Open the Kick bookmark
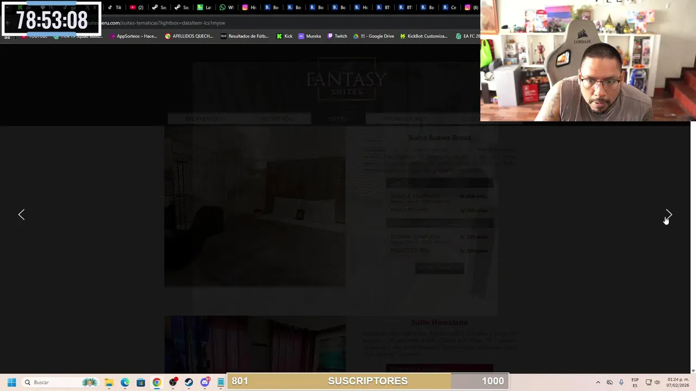The image size is (696, 391). (284, 36)
